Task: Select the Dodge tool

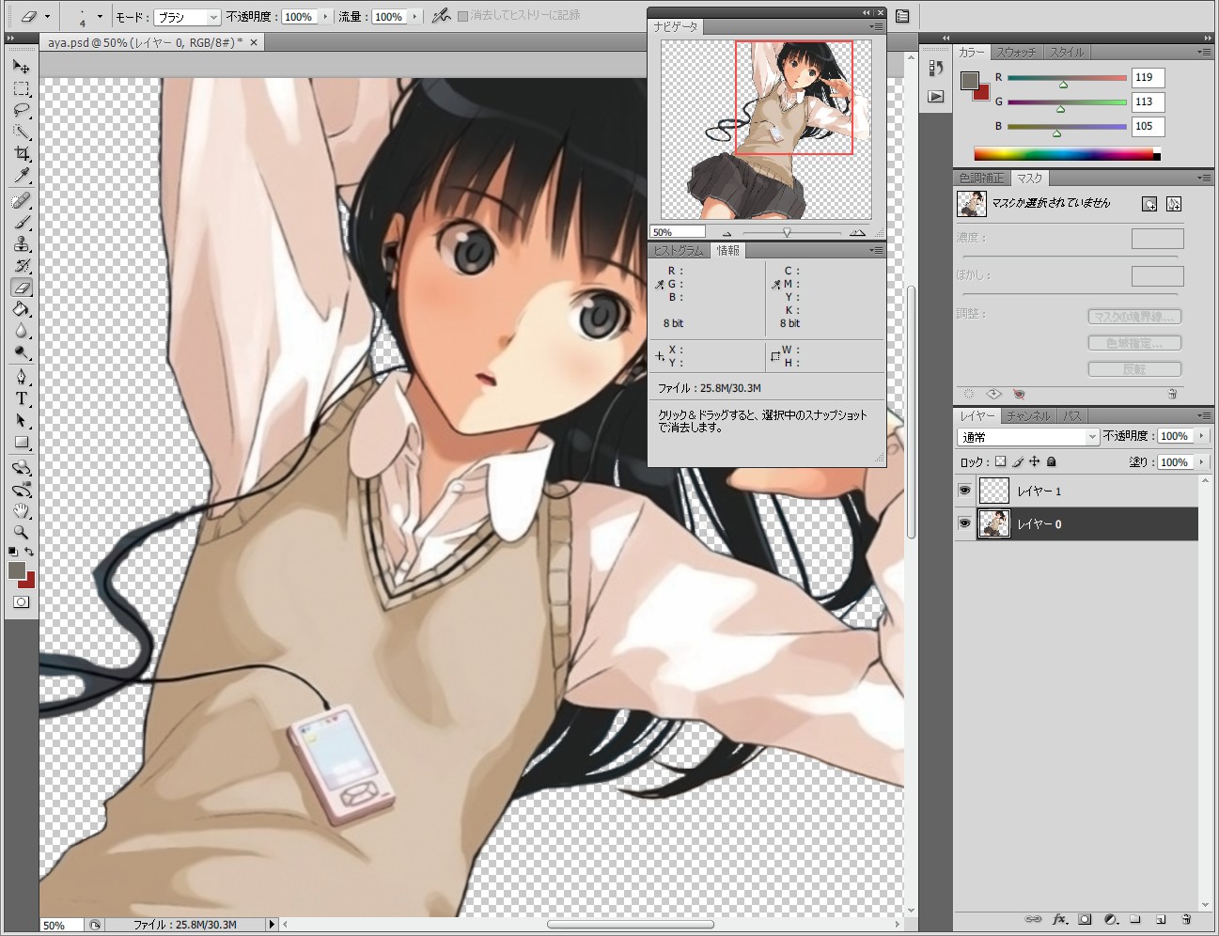Action: 22,352
